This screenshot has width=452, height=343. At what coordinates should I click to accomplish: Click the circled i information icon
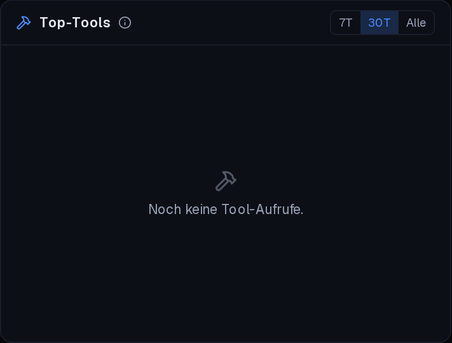[x=125, y=23]
